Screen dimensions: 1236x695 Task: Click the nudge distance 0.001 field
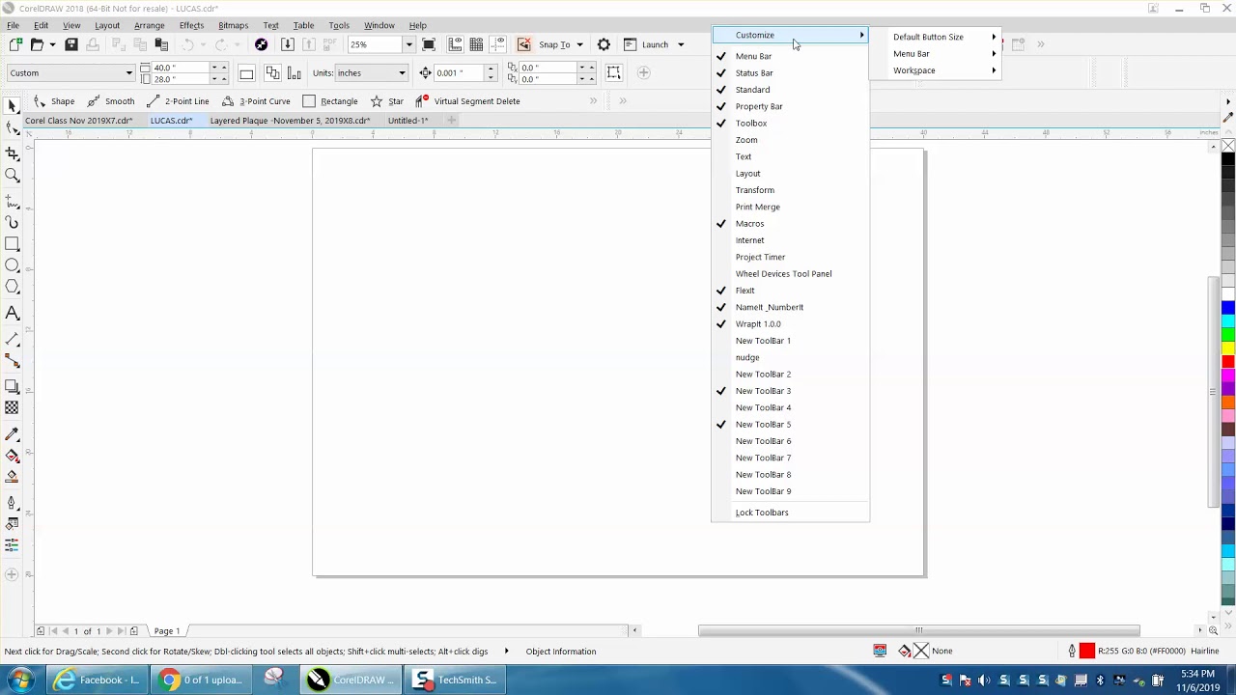point(459,72)
